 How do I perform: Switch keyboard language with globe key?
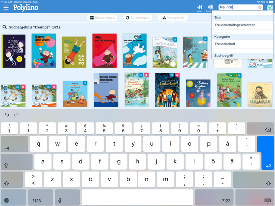point(13,197)
